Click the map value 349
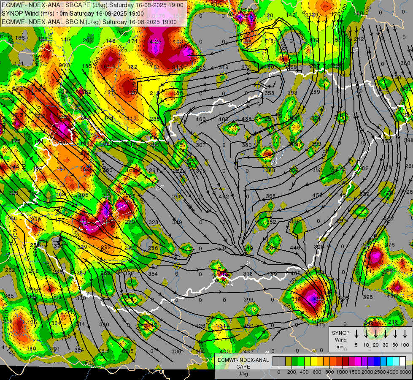This screenshot has width=413, height=380. pos(177,223)
